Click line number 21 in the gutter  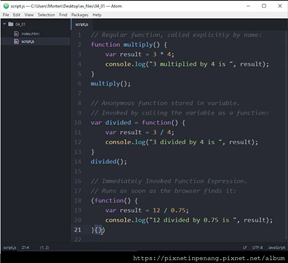(78, 229)
